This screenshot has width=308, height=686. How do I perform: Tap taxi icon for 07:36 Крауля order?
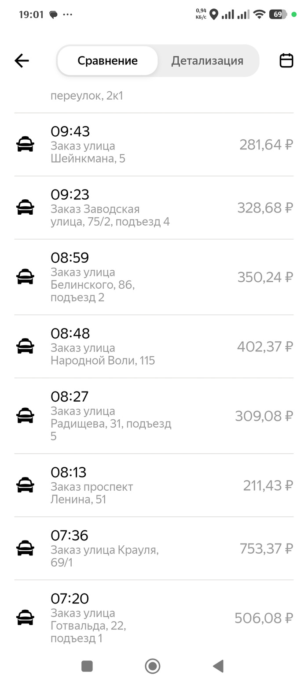coord(25,548)
